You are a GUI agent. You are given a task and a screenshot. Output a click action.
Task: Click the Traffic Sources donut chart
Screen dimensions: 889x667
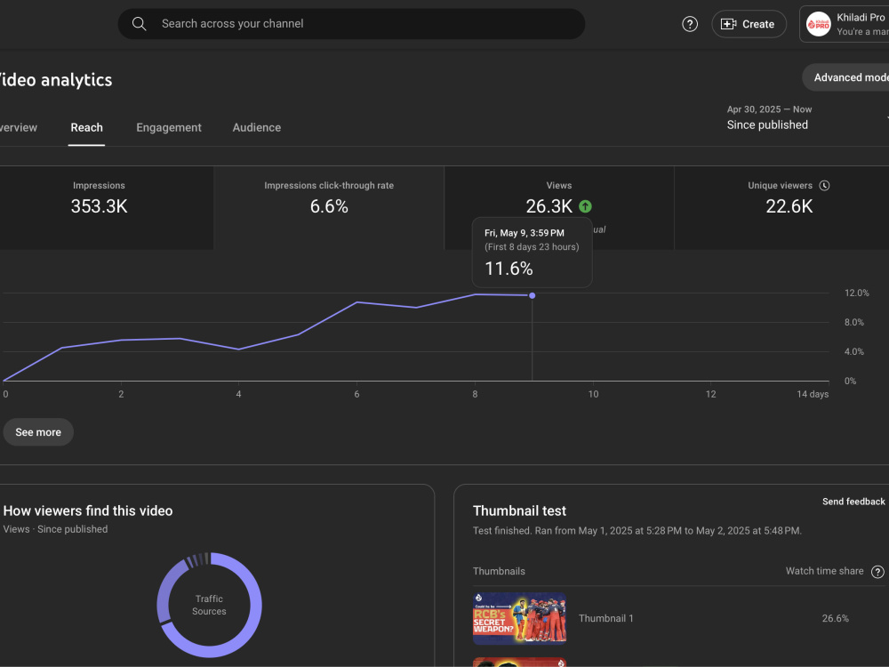tap(209, 605)
